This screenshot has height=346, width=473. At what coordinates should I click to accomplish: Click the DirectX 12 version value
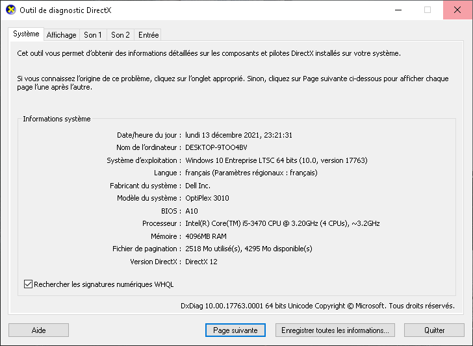click(201, 262)
